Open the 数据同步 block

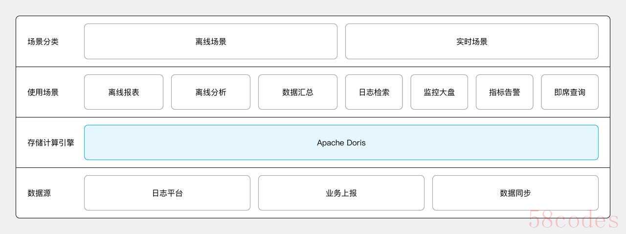point(515,193)
